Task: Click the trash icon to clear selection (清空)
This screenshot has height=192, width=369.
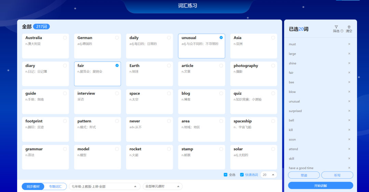Action: point(349,27)
